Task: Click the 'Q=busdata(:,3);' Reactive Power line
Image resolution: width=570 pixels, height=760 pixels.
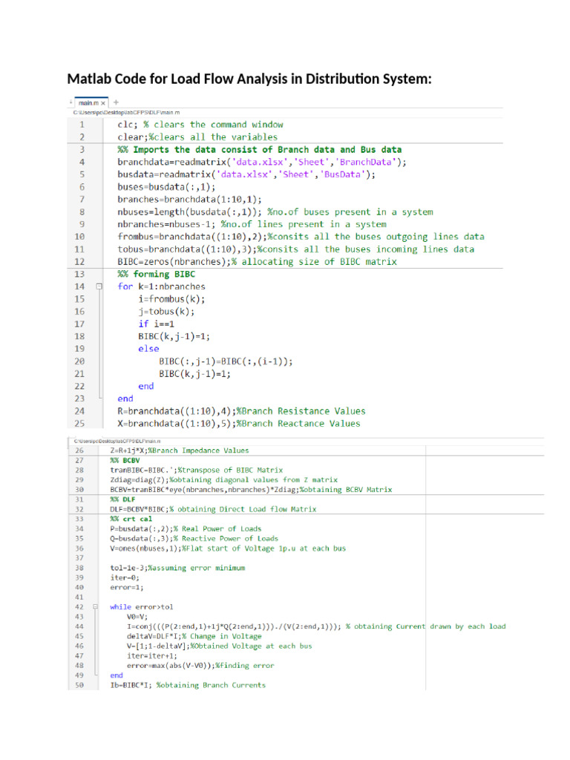Action: pyautogui.click(x=194, y=539)
